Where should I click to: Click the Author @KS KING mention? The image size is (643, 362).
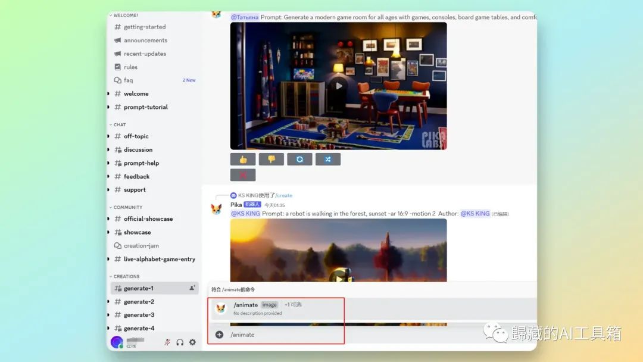[x=475, y=214]
